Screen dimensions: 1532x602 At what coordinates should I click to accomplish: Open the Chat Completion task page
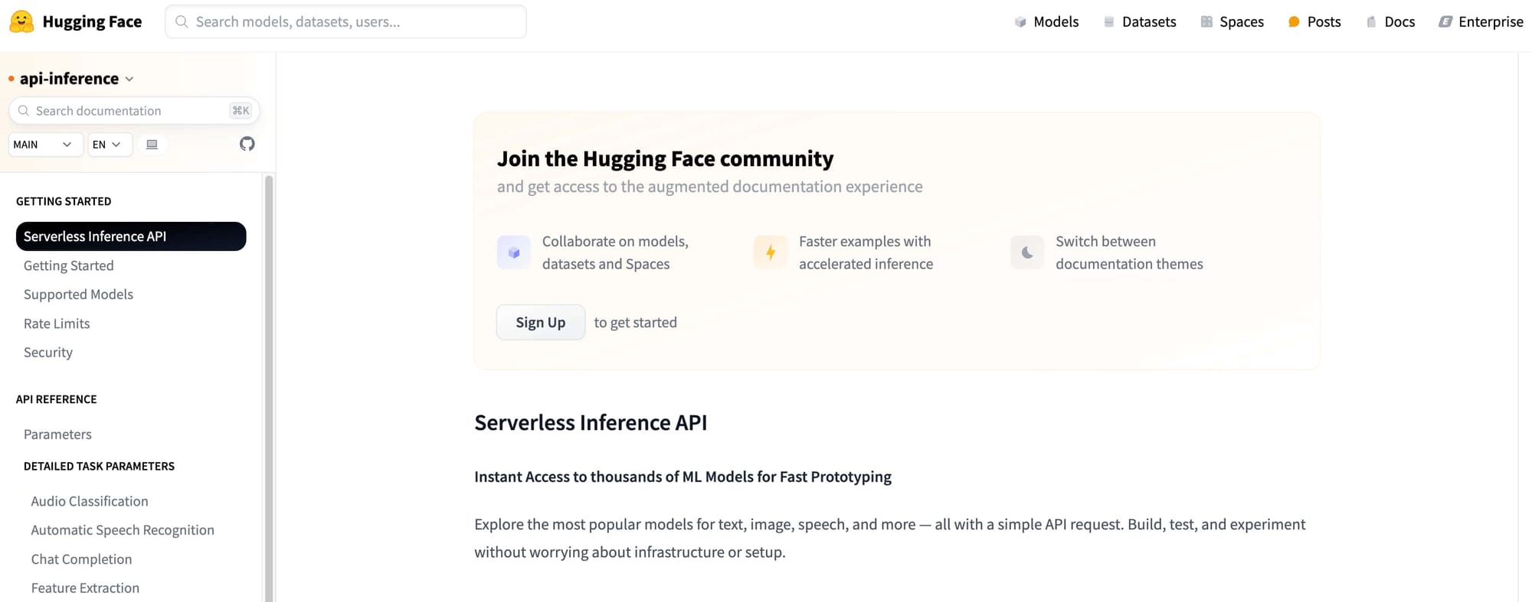(81, 559)
